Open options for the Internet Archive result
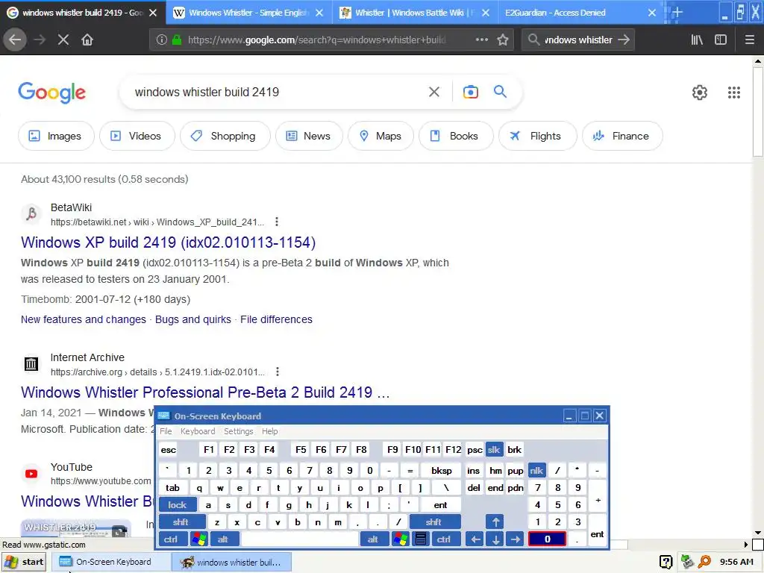 point(278,372)
